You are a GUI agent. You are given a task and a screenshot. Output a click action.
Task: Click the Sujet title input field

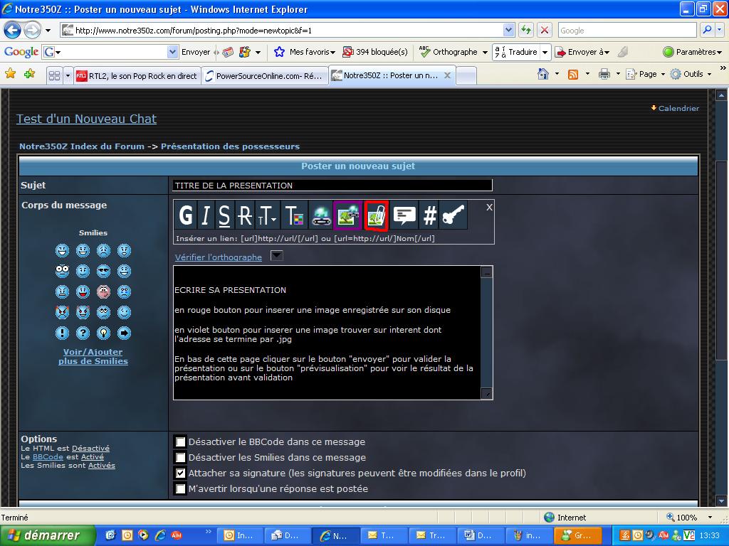332,186
